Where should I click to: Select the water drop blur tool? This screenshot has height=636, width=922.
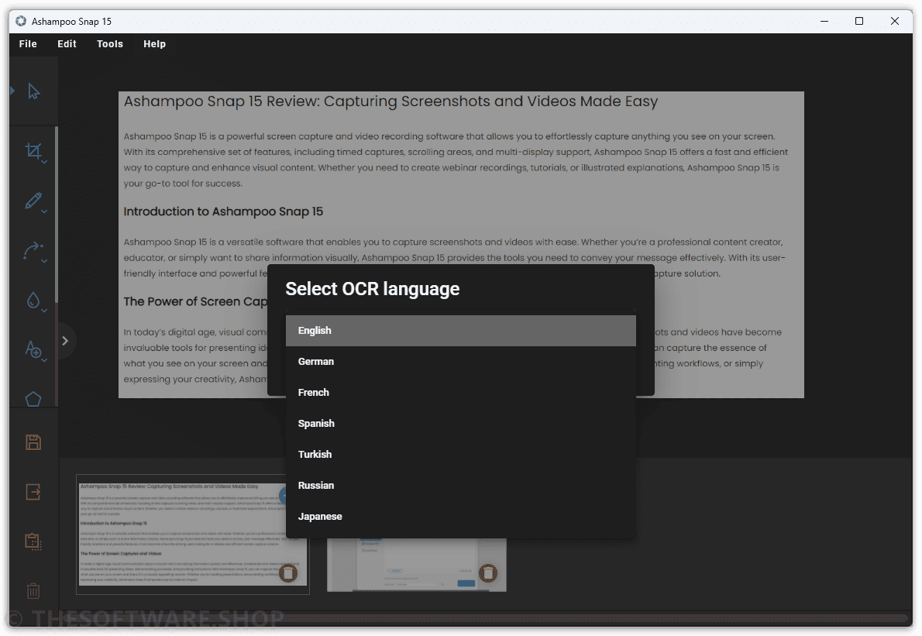click(x=33, y=300)
